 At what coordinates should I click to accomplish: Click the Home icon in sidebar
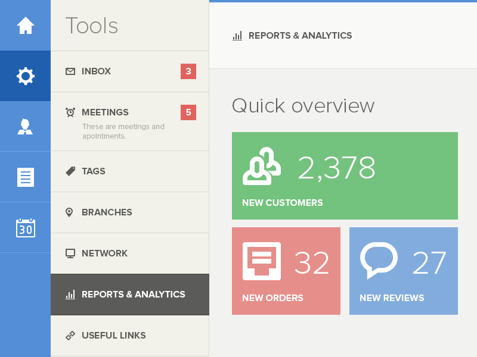point(26,26)
